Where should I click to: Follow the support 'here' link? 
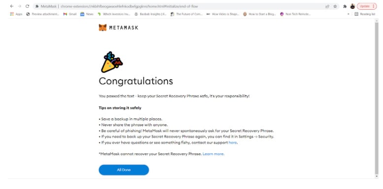coord(233,142)
